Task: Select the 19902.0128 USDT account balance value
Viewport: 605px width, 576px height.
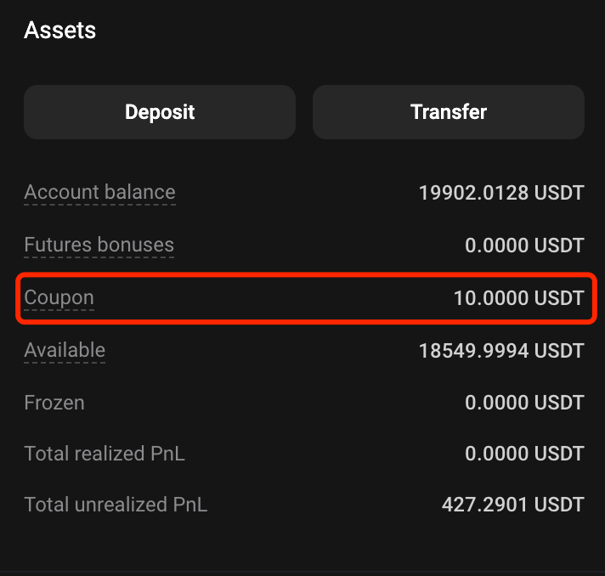Action: pos(501,194)
